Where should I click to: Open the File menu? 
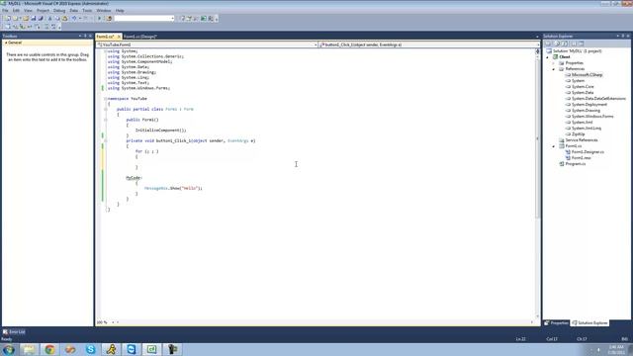(x=5, y=11)
